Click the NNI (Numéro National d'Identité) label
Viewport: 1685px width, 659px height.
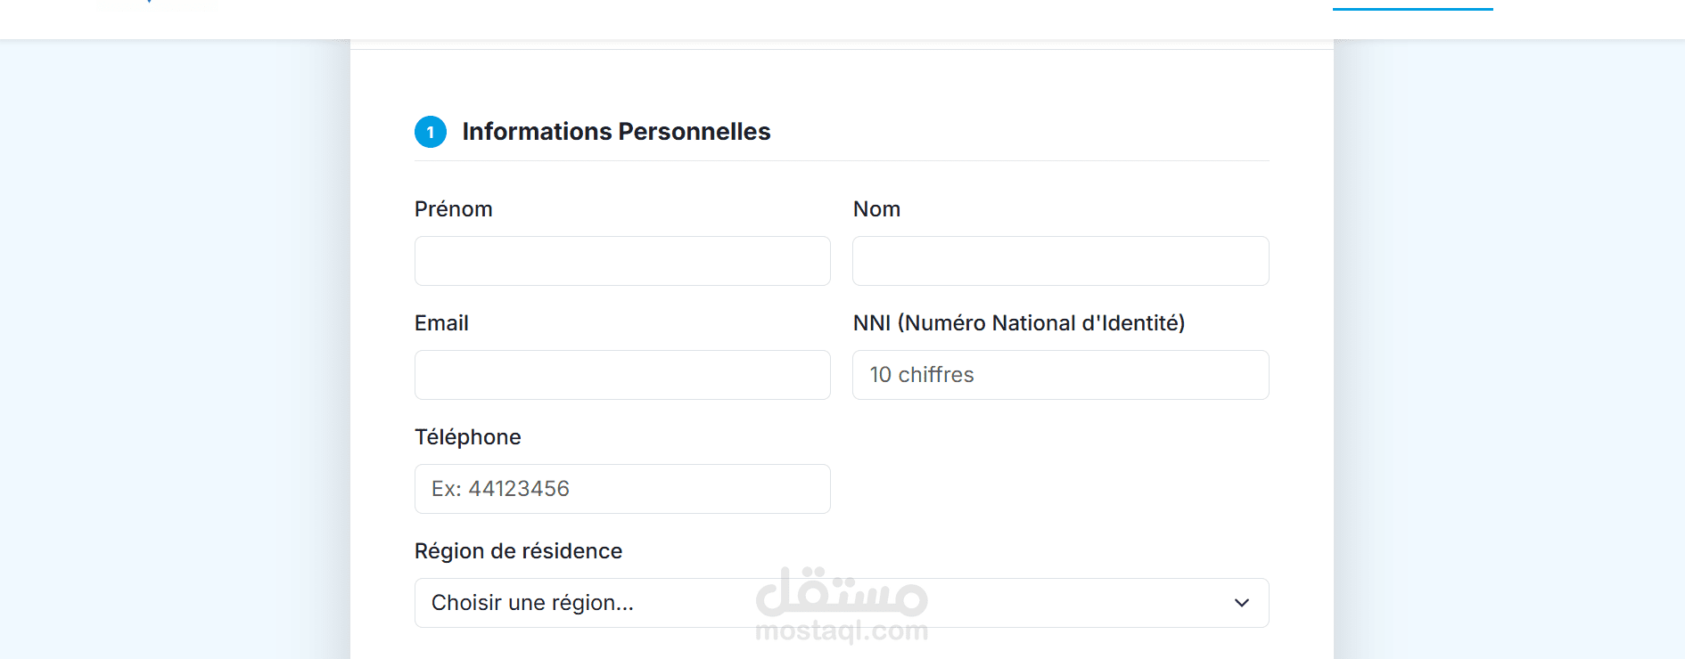click(1019, 322)
